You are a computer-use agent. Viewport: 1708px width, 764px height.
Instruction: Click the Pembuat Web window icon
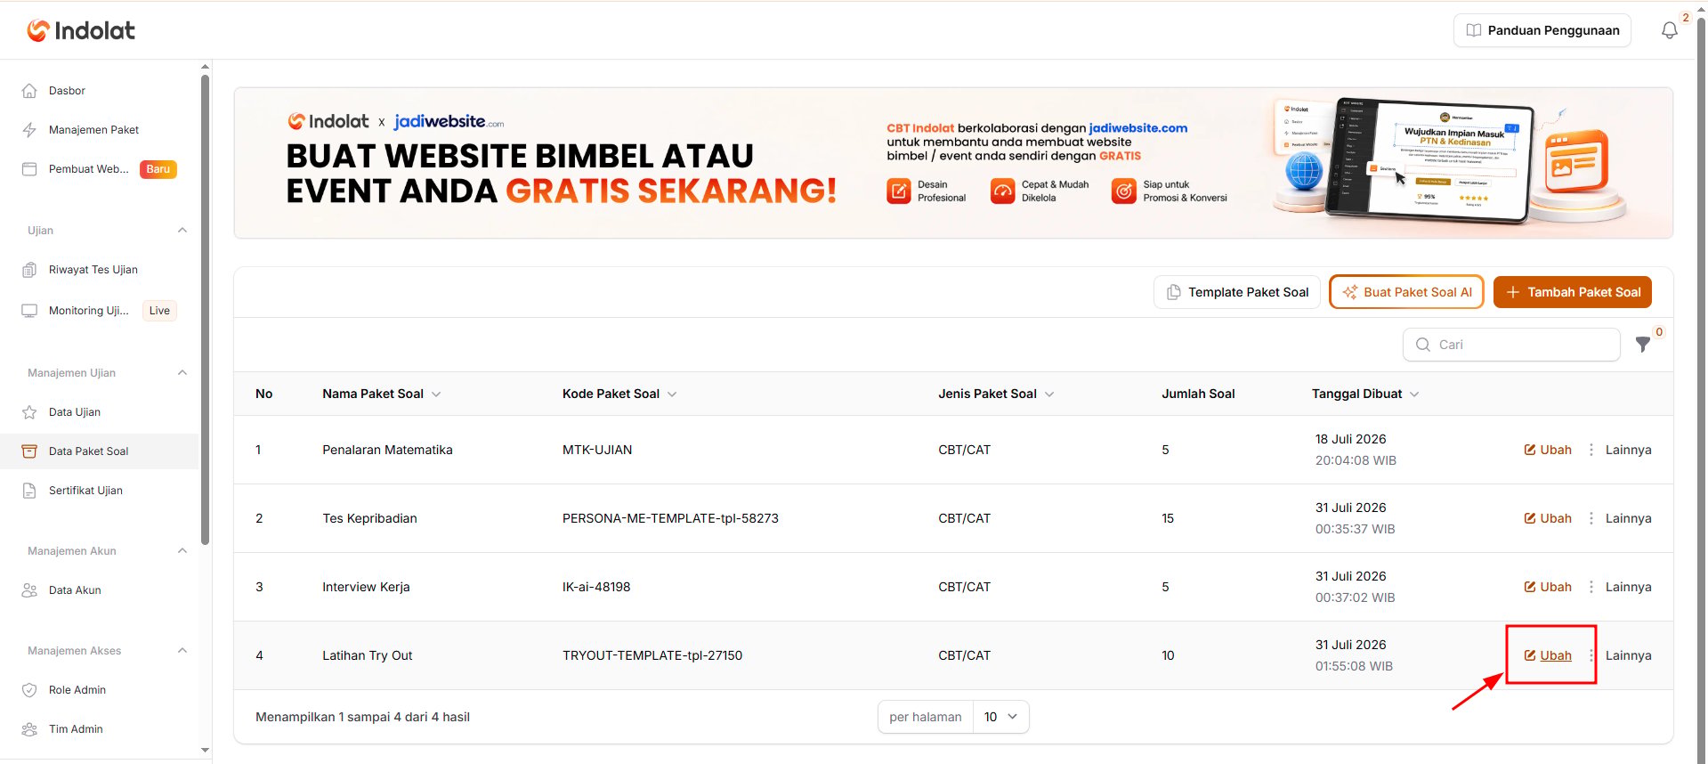29,169
